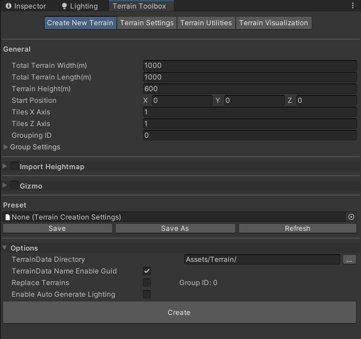Select the Terrain Toolbox tab
361x339 pixels.
(x=141, y=6)
